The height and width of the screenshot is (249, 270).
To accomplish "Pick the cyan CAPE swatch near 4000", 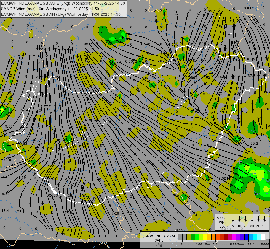I will click(255, 237).
